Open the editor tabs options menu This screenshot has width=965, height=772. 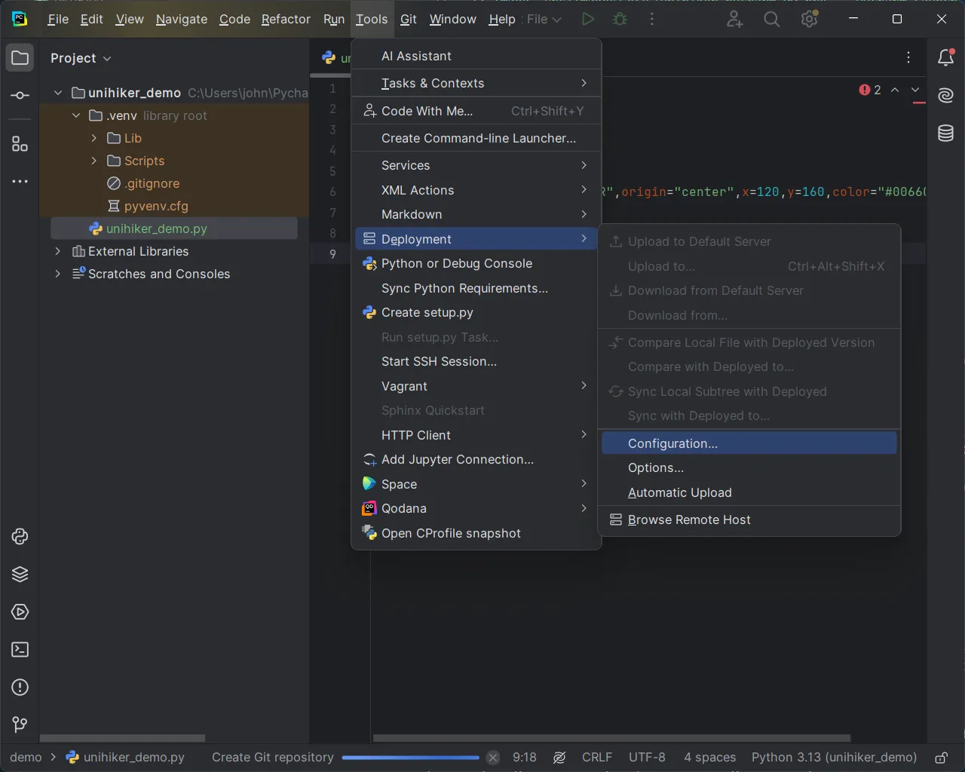click(x=908, y=58)
